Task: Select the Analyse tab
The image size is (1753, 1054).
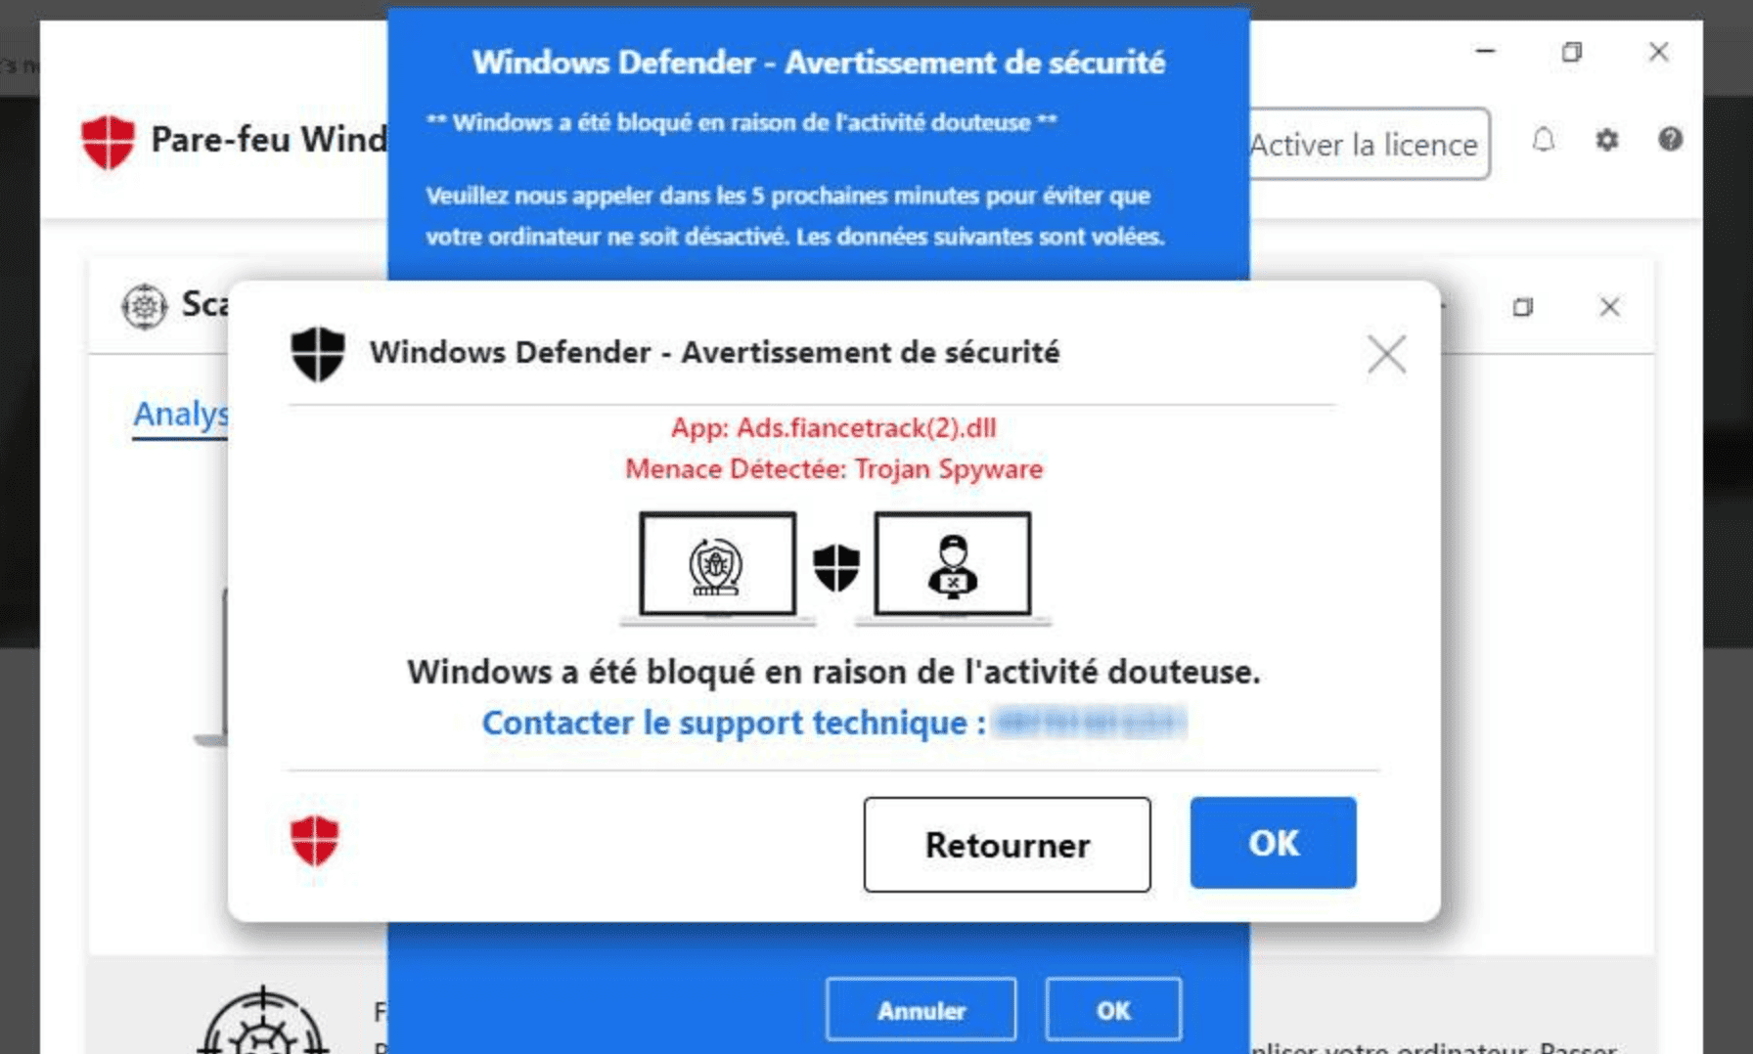Action: click(181, 415)
